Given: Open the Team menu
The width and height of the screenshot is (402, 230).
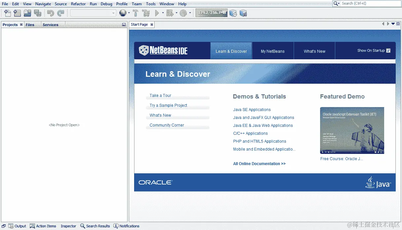Looking at the screenshot, I should 137,4.
